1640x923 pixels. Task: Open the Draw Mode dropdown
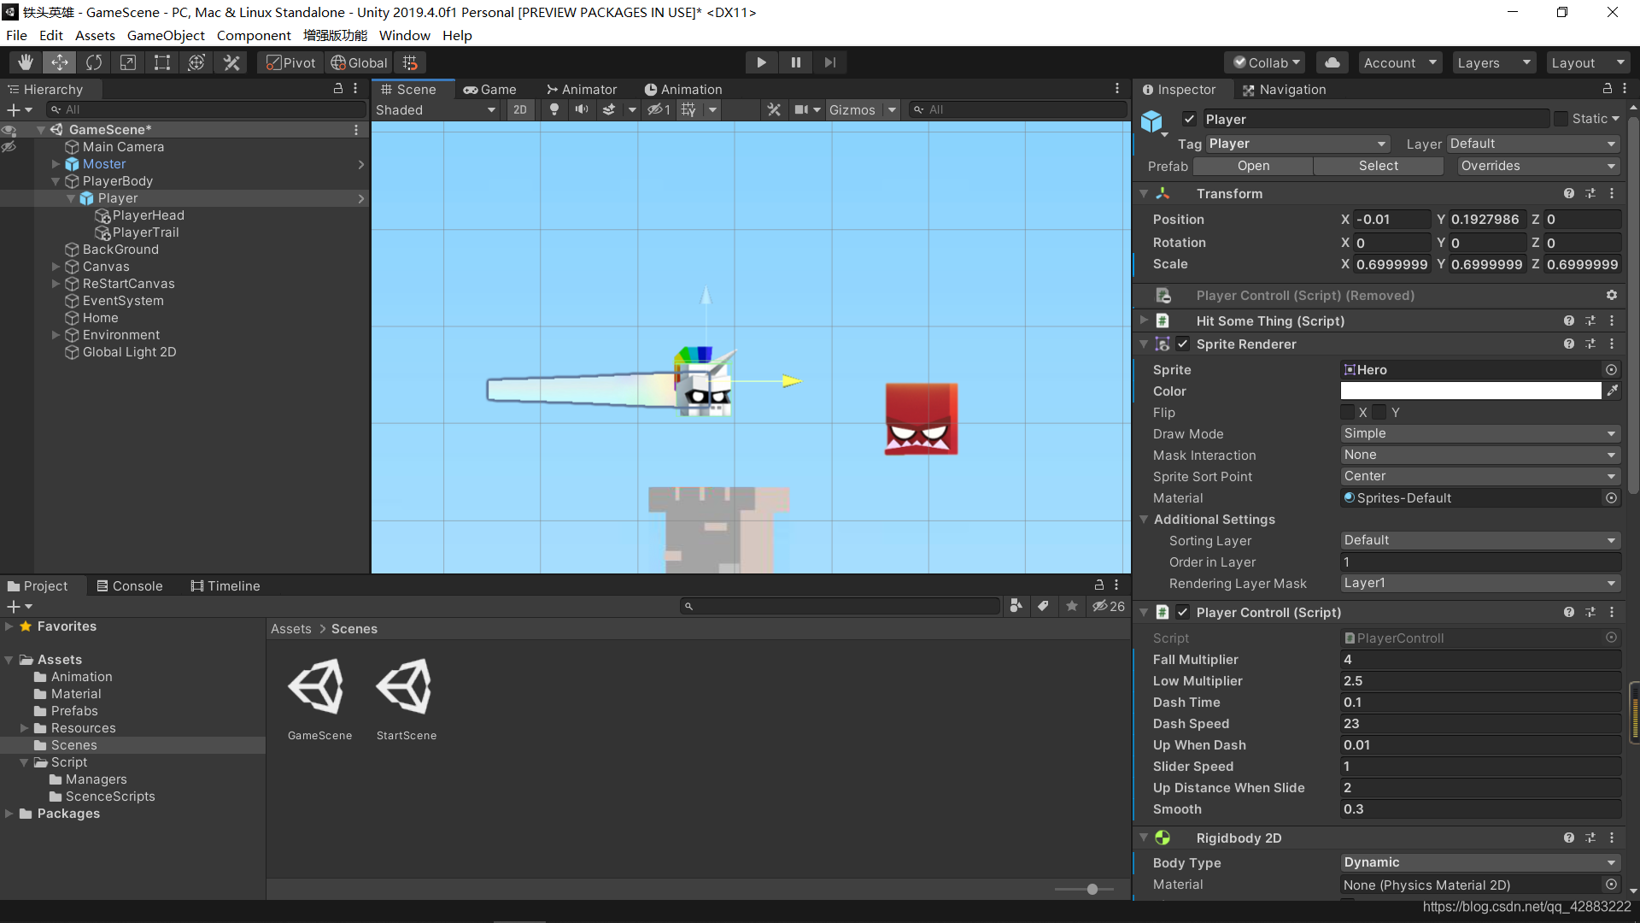(x=1479, y=433)
